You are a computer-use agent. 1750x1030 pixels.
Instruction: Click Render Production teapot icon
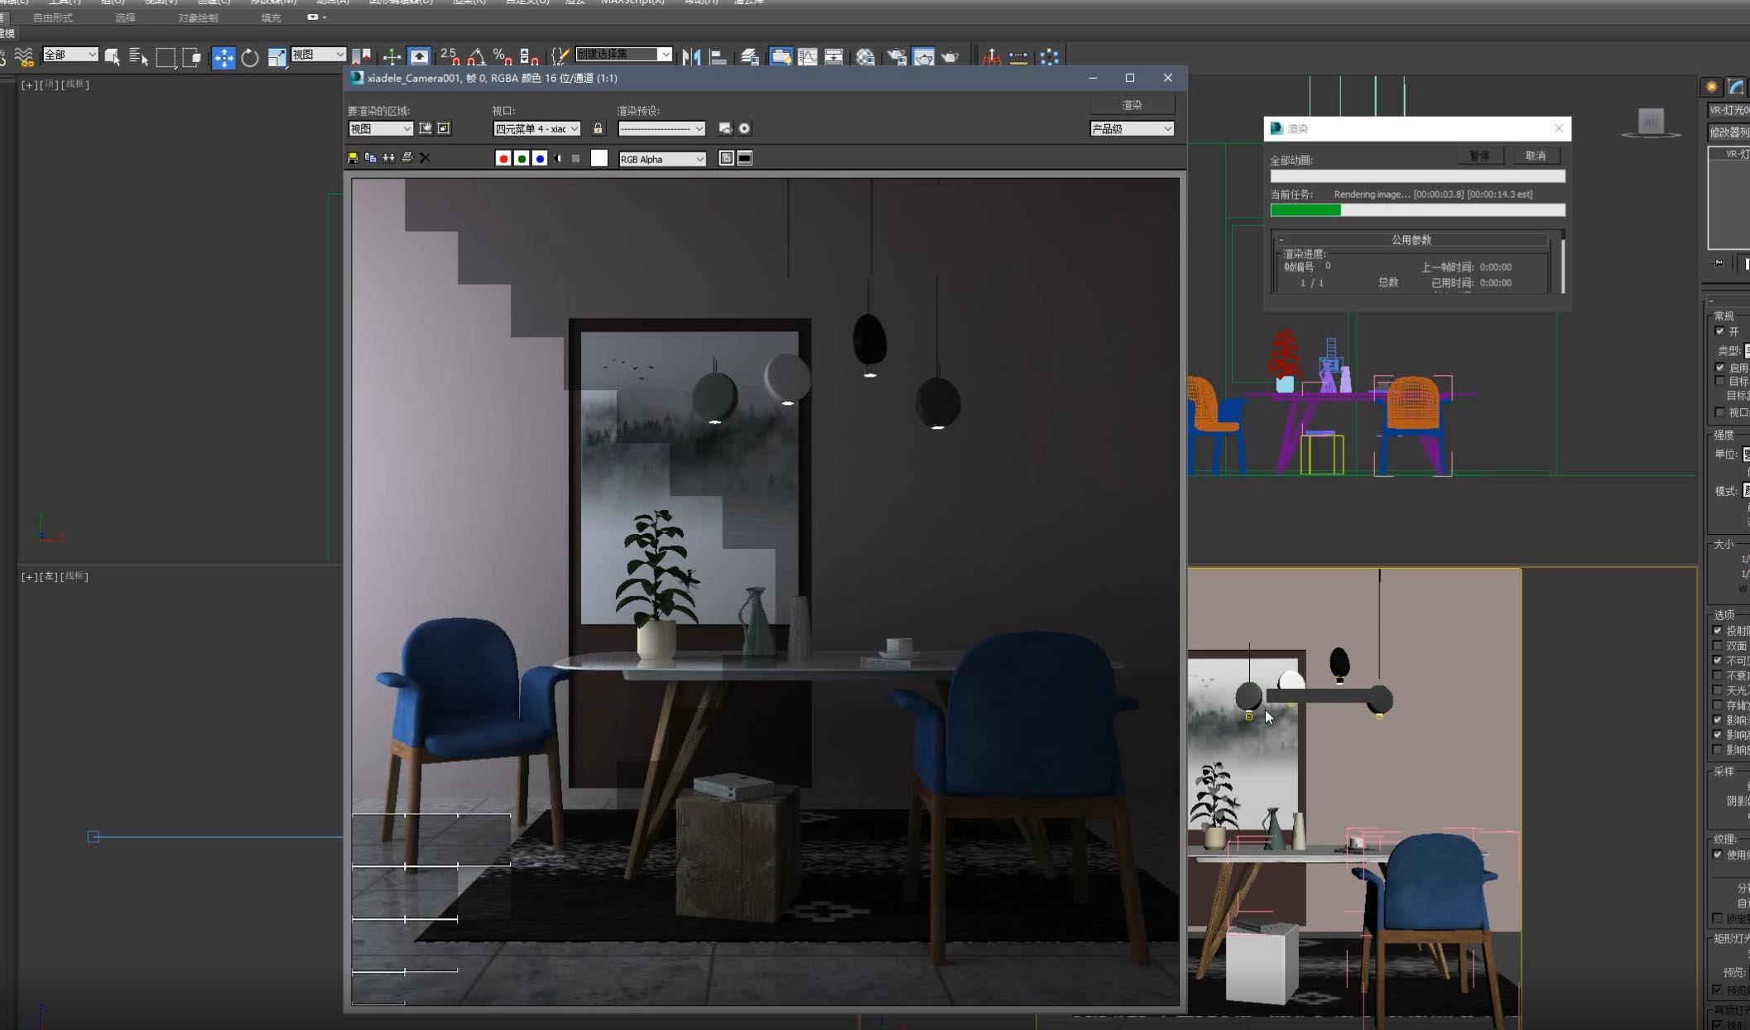coord(950,56)
